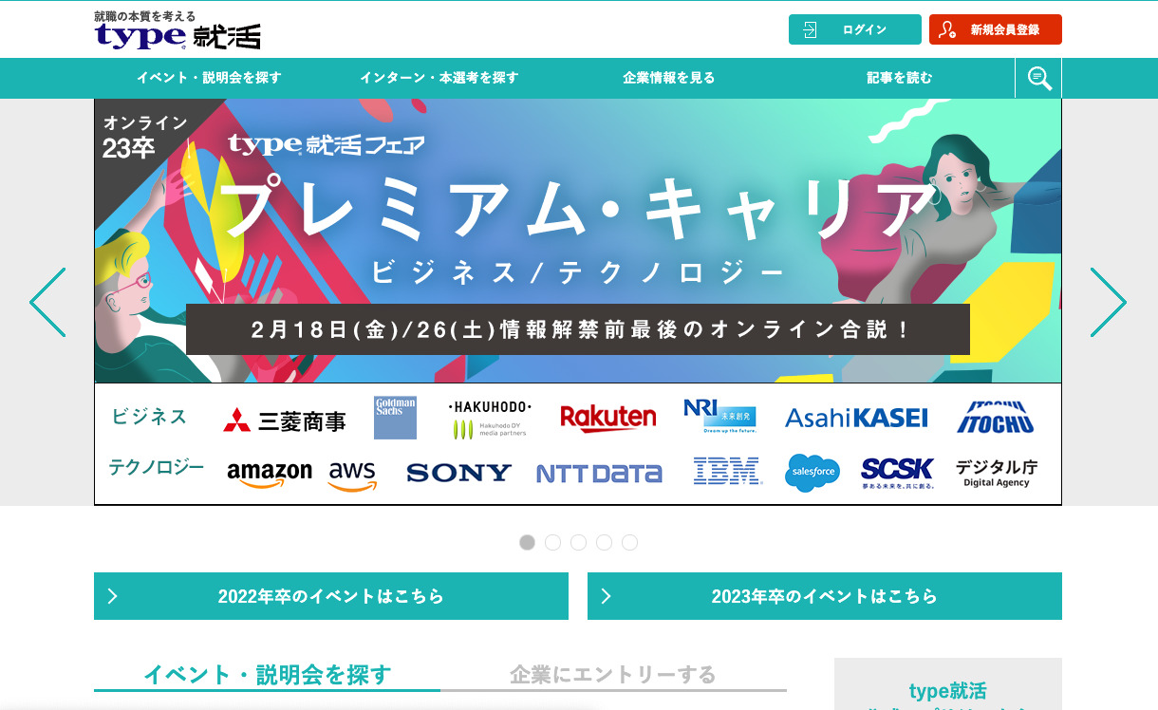
Task: Click the NTT DATA logo
Action: click(x=599, y=474)
